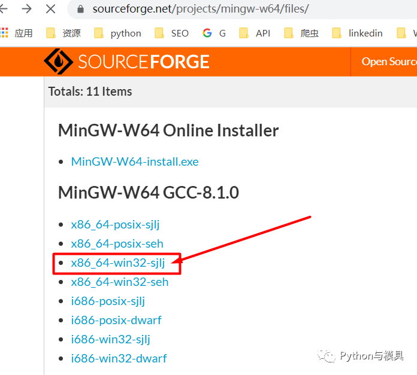
Task: Open the x86_64-win32-sjlj link
Action: coord(118,263)
